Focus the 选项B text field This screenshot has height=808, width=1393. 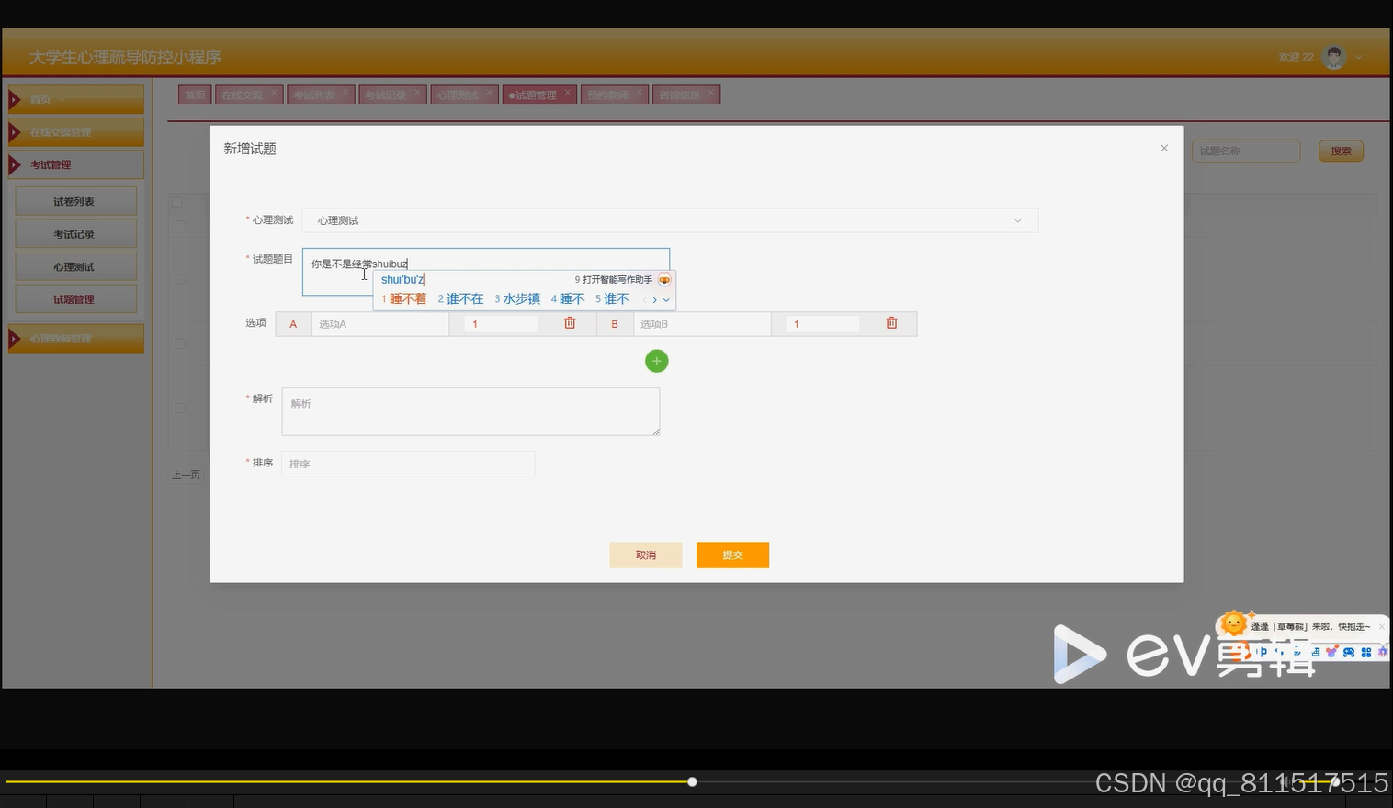point(702,323)
